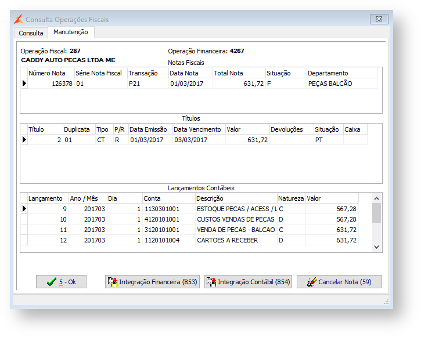
Task: Switch to the Consulta tab
Action: click(31, 33)
